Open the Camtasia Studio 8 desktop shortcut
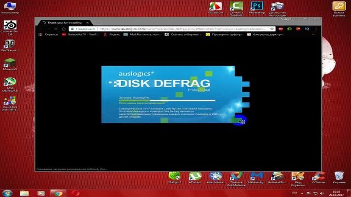This screenshot has width=351, height=197. coord(236,9)
